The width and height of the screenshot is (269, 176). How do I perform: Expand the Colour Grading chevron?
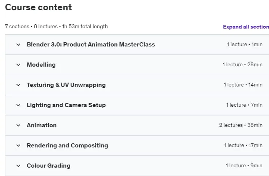click(18, 166)
